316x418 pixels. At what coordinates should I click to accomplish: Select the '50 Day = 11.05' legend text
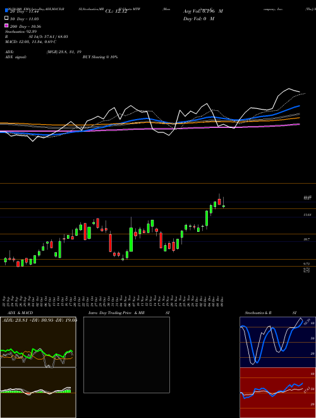pos(24,19)
